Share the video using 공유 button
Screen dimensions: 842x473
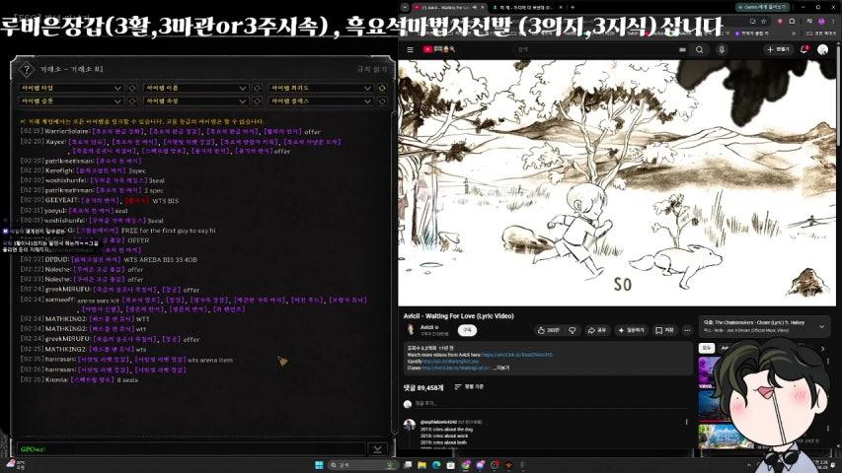596,330
